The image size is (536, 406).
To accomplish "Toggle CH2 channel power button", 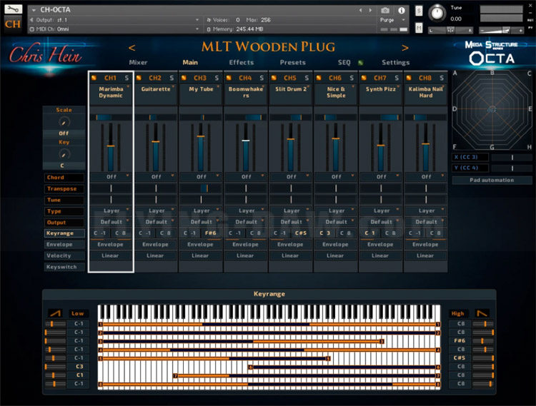I will [139, 78].
